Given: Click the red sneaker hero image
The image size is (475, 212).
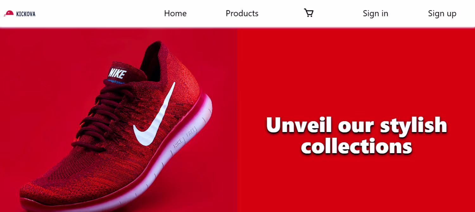Looking at the screenshot, I should pyautogui.click(x=119, y=120).
